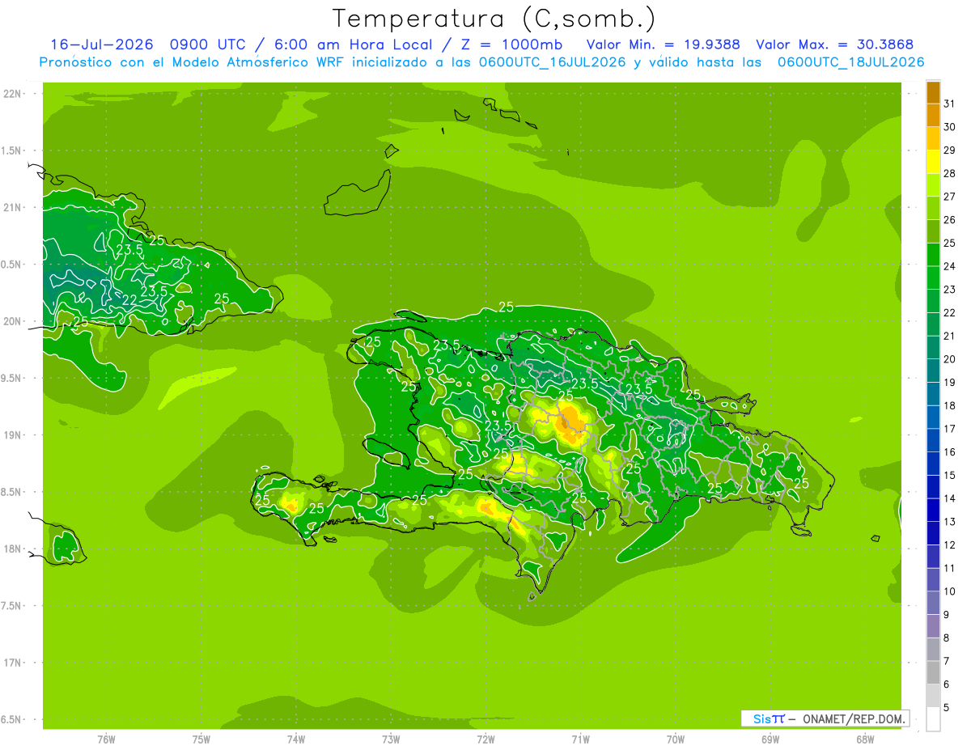Pick the gray legend band between 6 and 7
Viewport: 971px width, 750px height.
[x=933, y=673]
